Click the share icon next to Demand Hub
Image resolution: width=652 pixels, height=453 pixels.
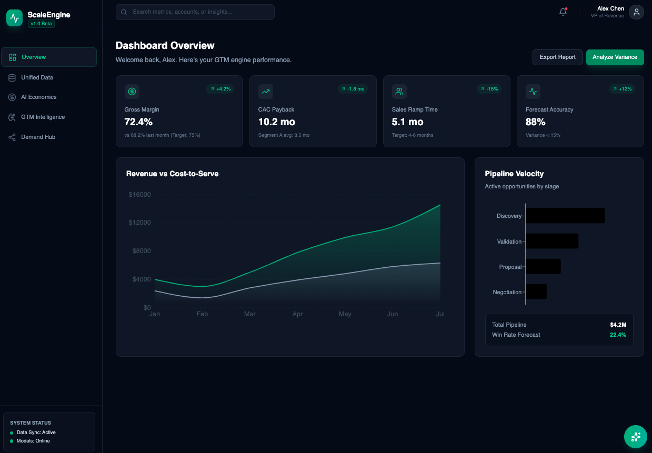pos(12,137)
